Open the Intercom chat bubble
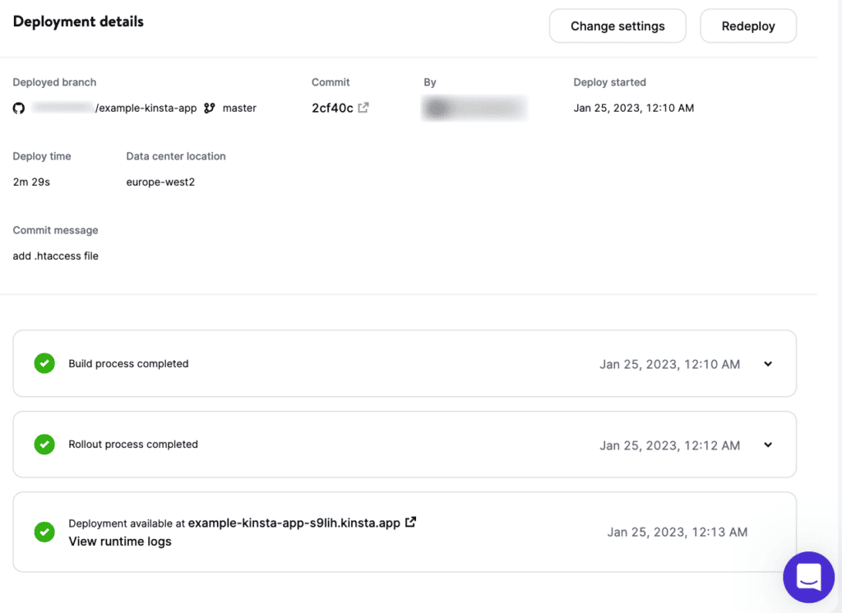Screen dimensions: 842x613 point(808,577)
